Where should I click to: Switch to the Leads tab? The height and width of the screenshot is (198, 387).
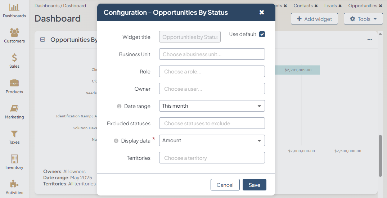pos(330,6)
